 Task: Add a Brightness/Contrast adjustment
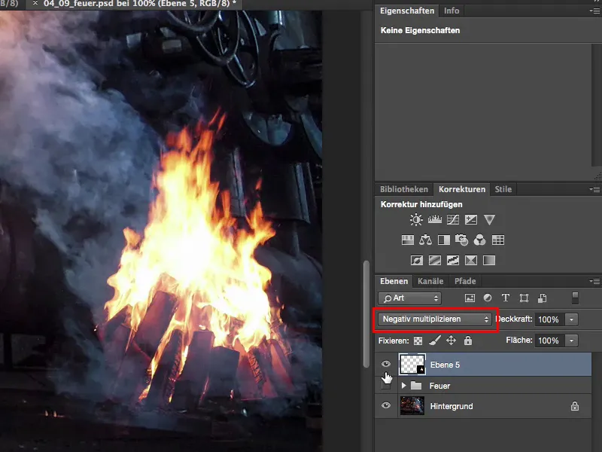[x=416, y=219]
